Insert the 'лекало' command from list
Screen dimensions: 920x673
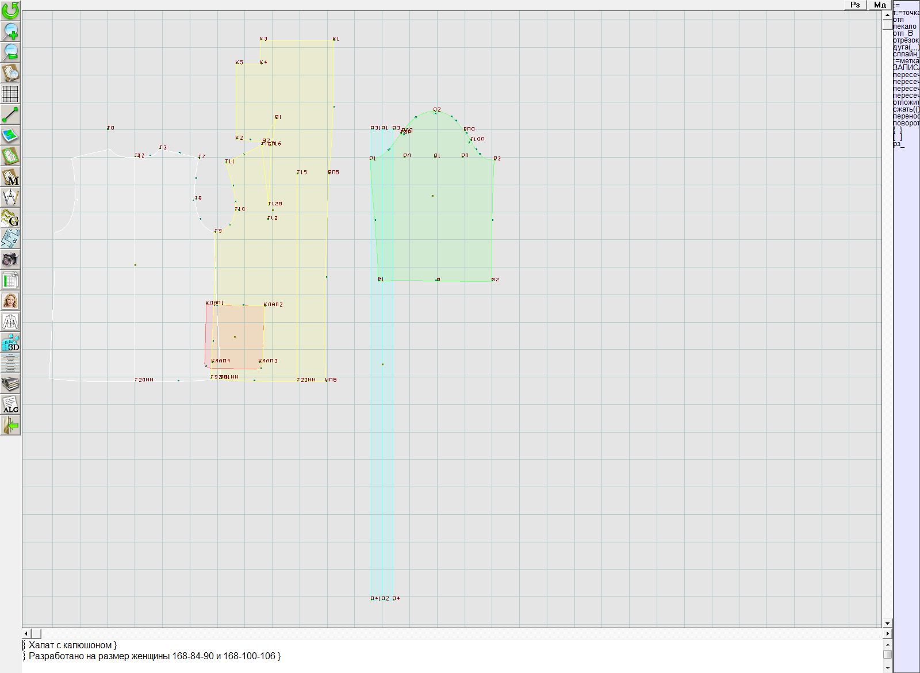tap(904, 26)
